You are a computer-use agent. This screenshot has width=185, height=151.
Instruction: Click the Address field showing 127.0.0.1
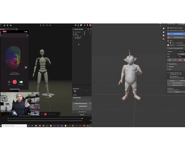tap(181, 52)
